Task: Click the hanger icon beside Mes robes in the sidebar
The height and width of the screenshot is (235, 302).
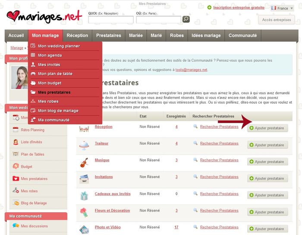Action: point(16,191)
